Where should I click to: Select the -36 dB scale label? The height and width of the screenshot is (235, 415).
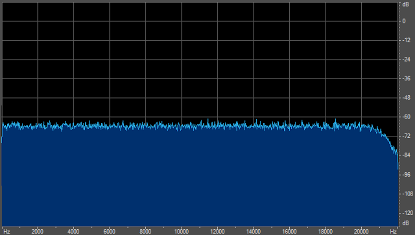click(407, 78)
